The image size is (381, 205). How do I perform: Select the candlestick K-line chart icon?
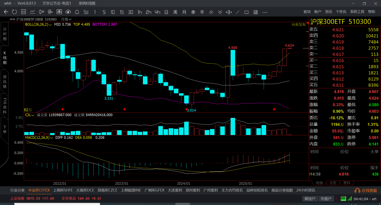click(x=42, y=12)
